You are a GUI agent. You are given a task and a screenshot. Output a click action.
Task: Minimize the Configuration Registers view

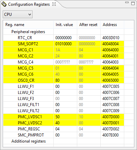tap(127, 2)
